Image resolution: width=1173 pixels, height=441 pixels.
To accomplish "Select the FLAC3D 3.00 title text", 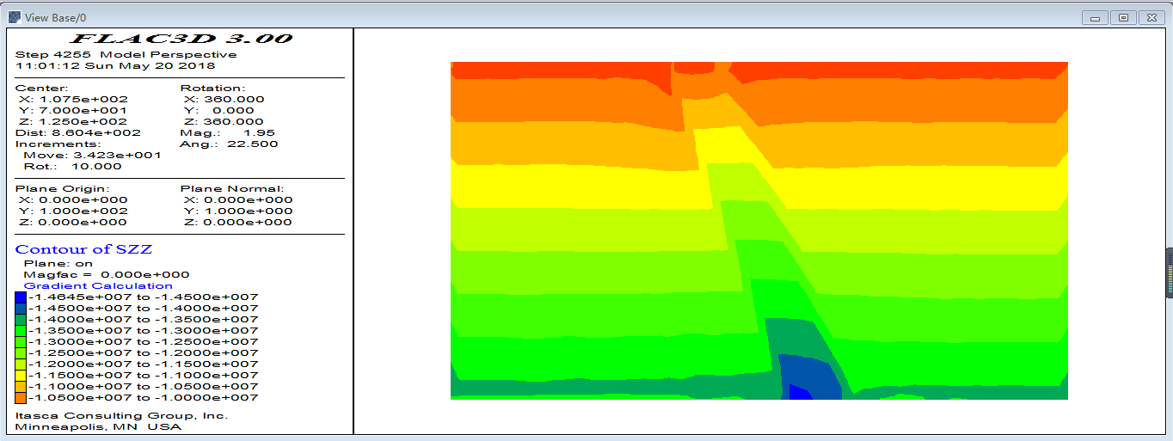I will pyautogui.click(x=180, y=39).
